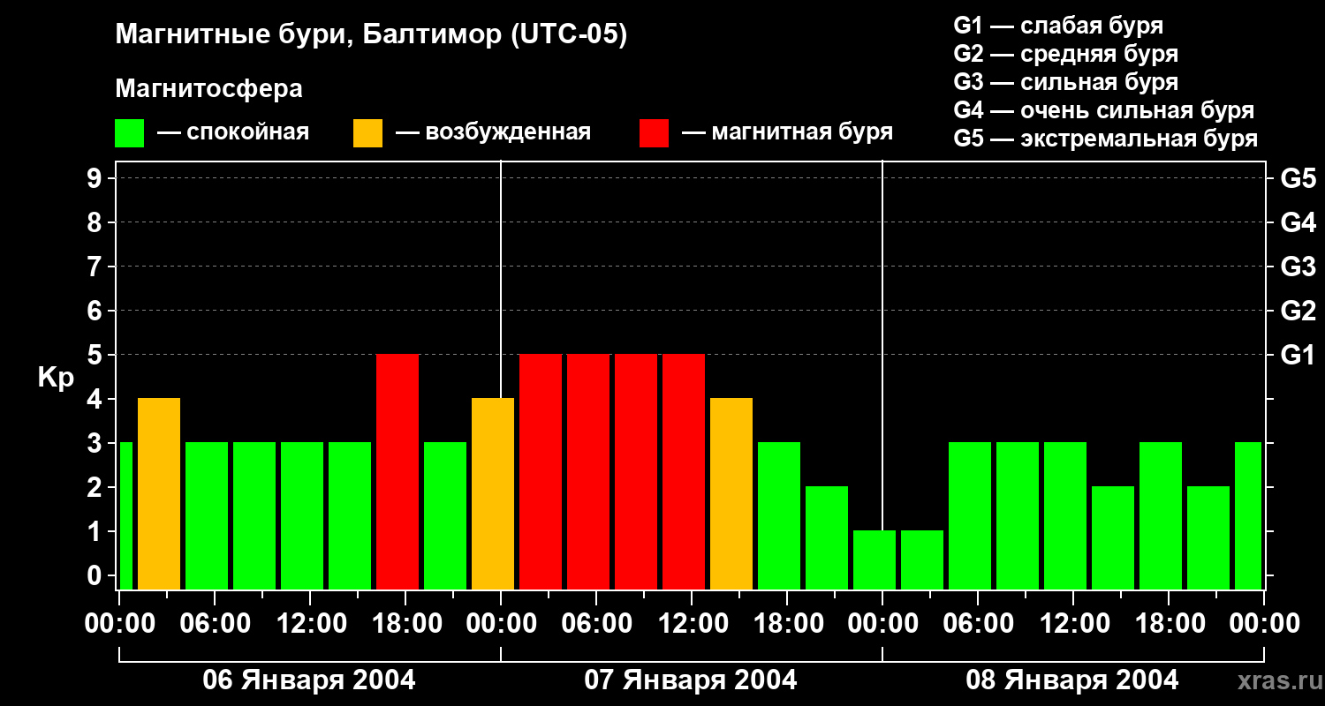Click the orange bar after the 07 January red bars
Viewport: 1325px width, 706px height.
[731, 493]
